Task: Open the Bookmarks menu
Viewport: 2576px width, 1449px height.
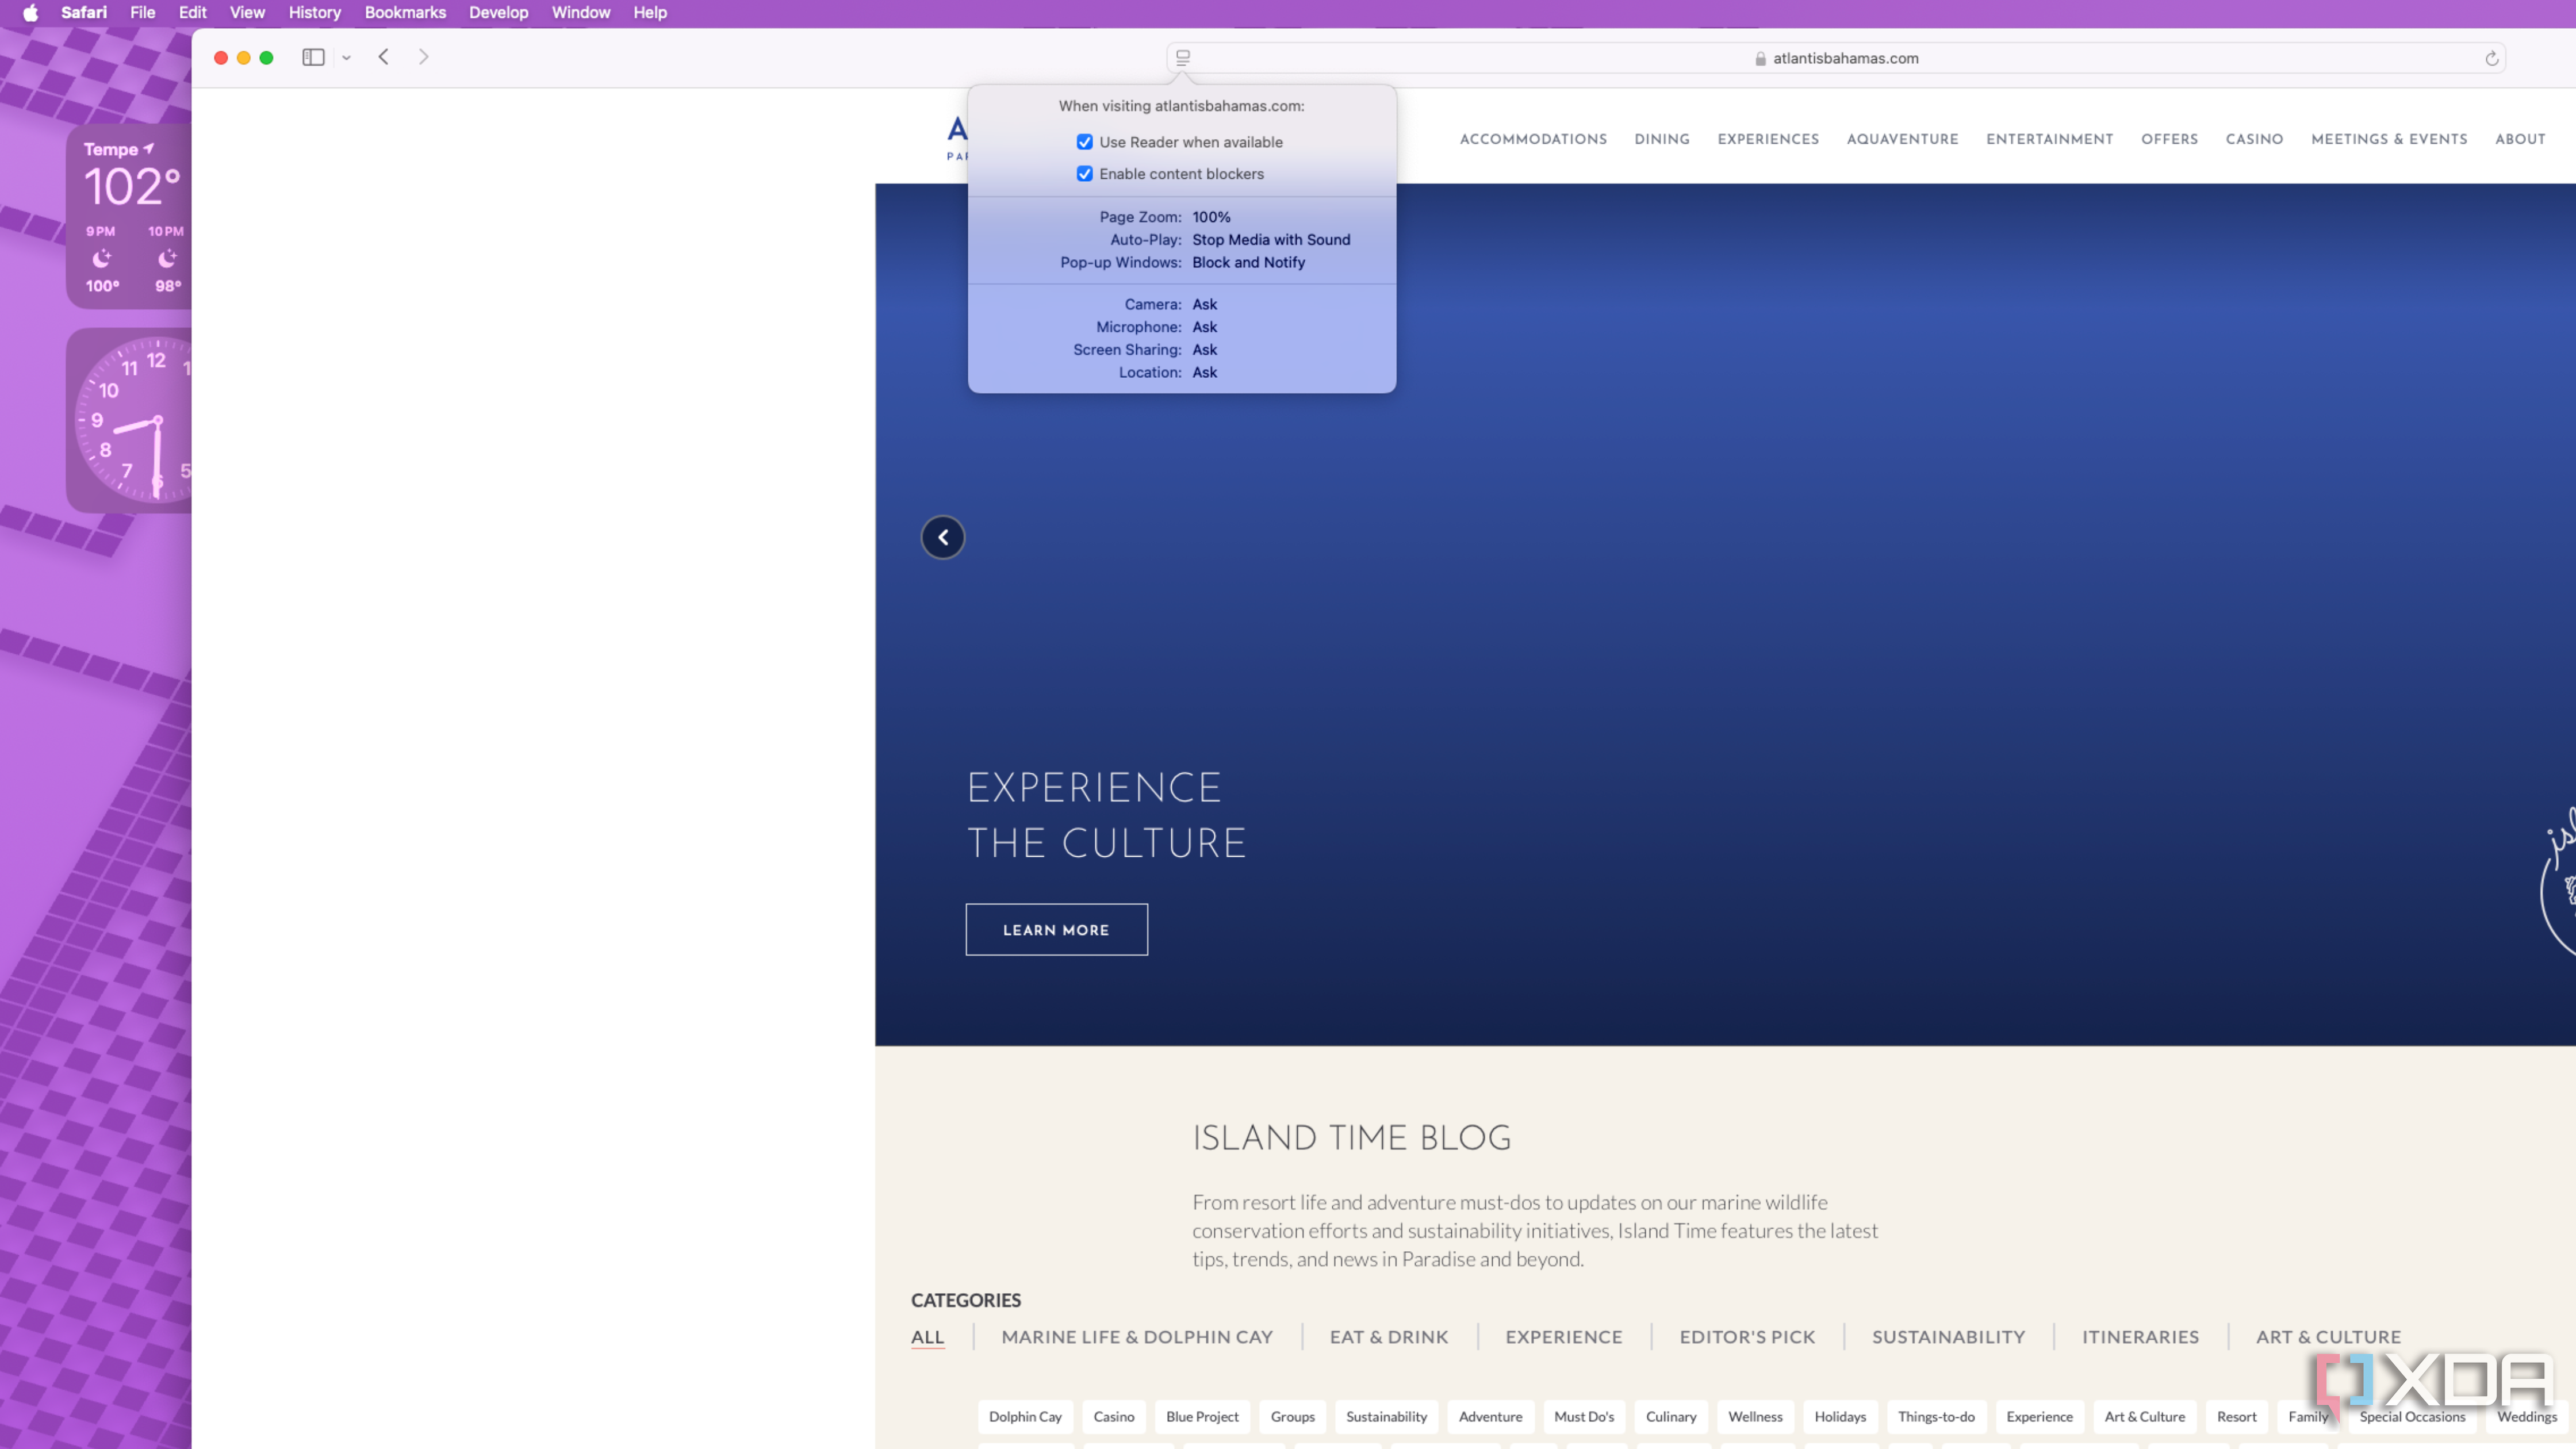Action: (405, 13)
